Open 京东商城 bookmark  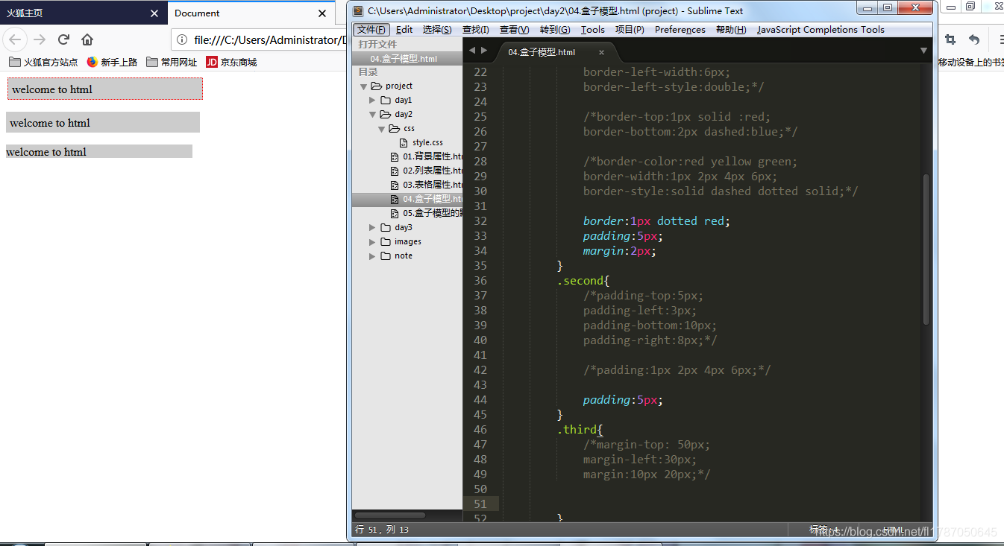point(231,63)
